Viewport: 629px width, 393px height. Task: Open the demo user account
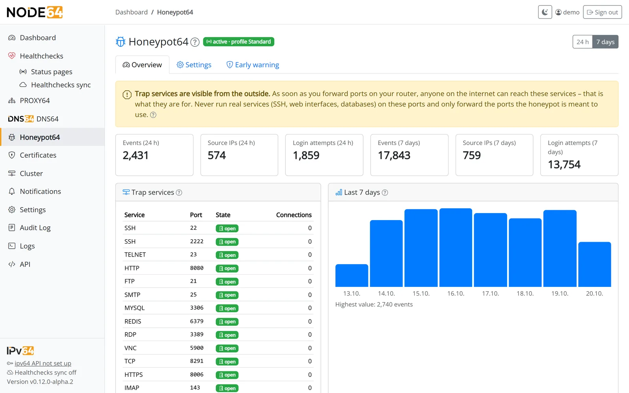click(x=567, y=12)
